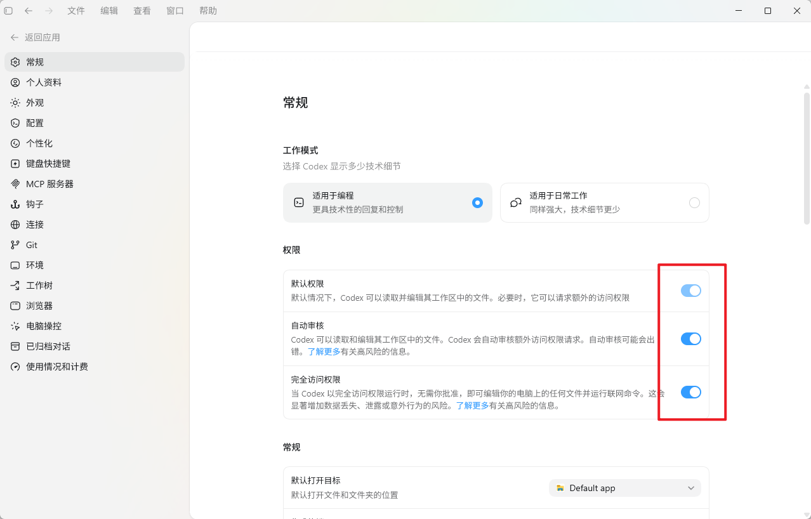Click the 常规 gear icon in sidebar
Viewport: 811px width, 519px height.
tap(15, 62)
